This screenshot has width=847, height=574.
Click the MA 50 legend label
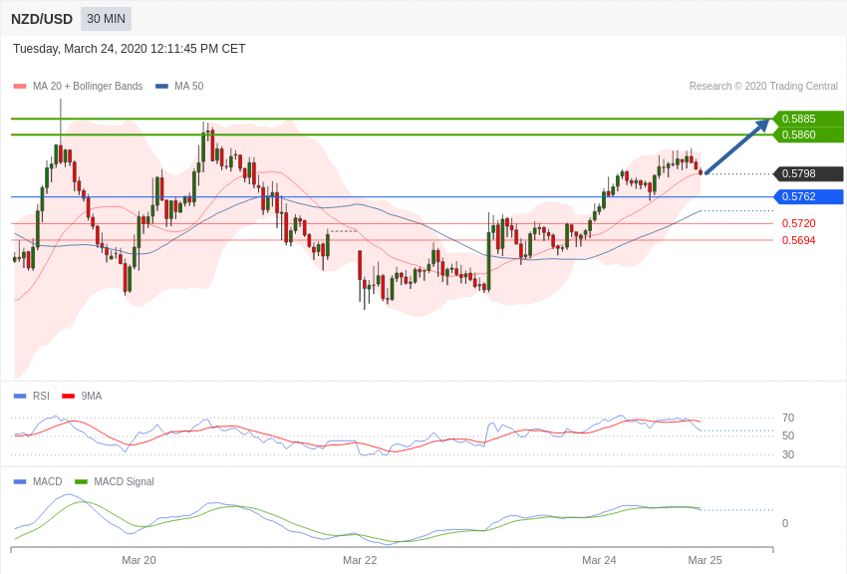pyautogui.click(x=188, y=86)
